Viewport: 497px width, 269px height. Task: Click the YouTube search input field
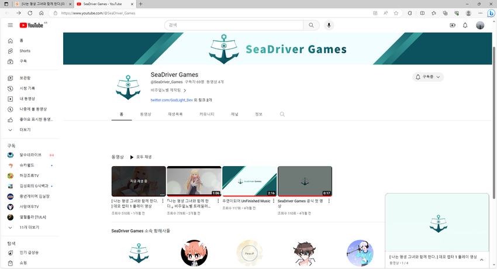pos(234,25)
